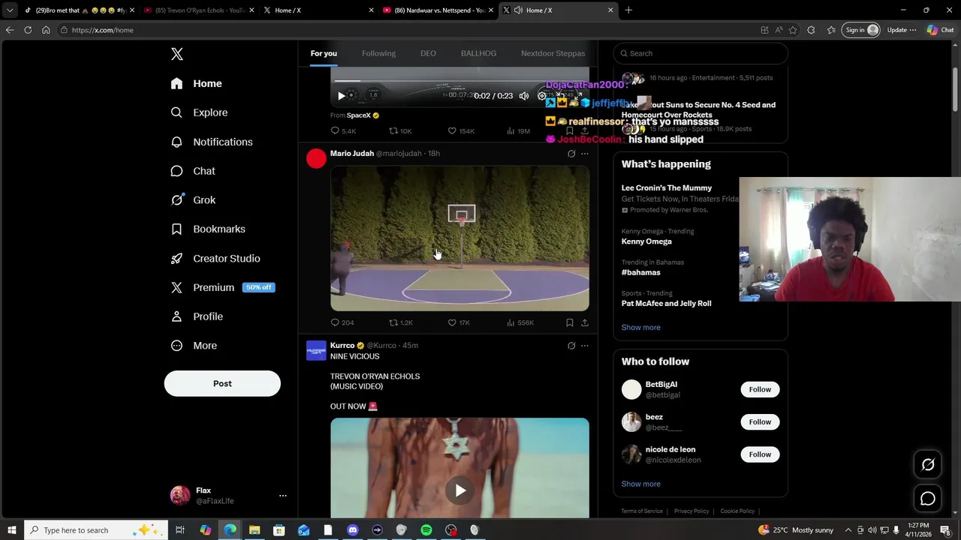View analytics on Mario Judah post 556K

coord(520,322)
